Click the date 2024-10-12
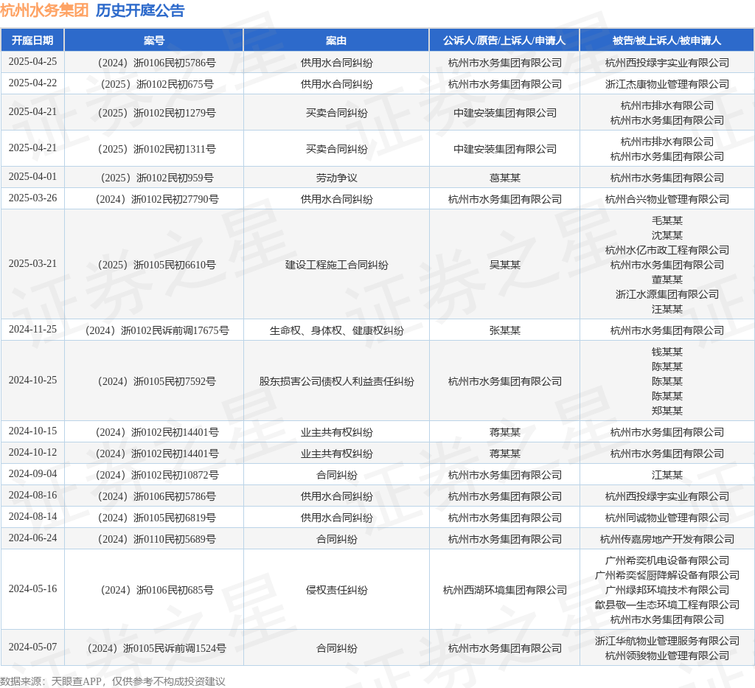This screenshot has height=688, width=755. pos(32,453)
